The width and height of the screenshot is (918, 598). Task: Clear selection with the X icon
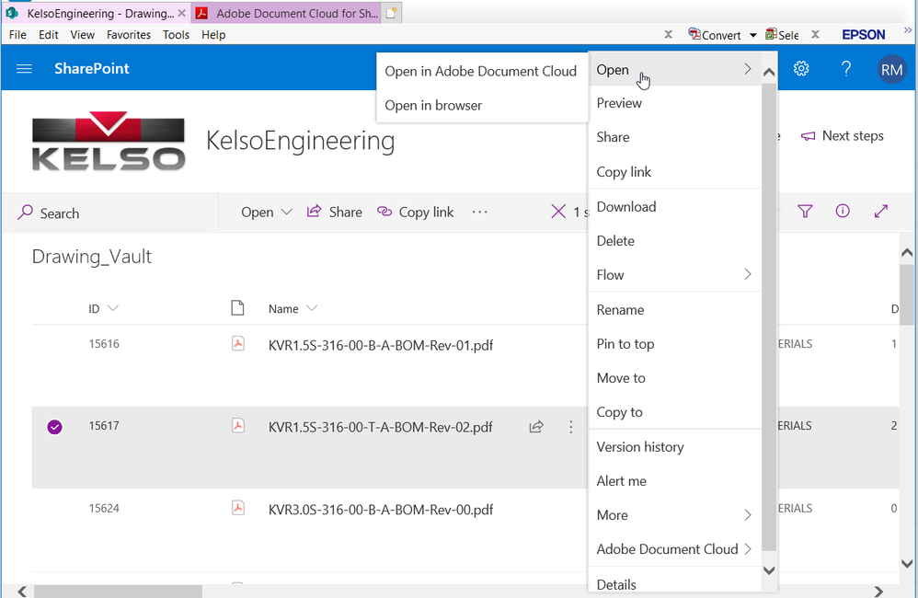(557, 212)
